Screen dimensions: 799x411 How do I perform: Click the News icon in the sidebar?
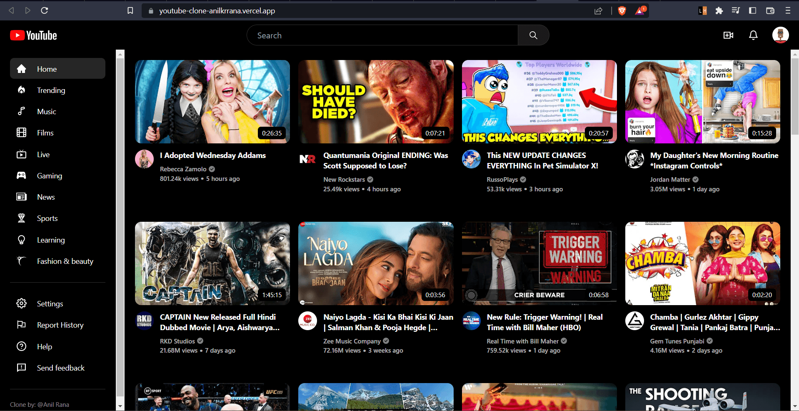click(x=21, y=197)
